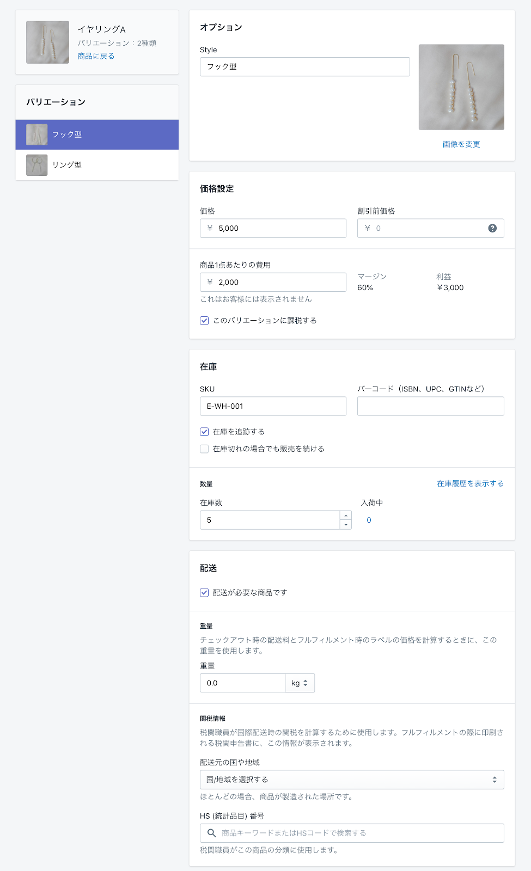Screen dimensions: 531x871
Task: Select the リング型 variation
Action: click(x=97, y=165)
